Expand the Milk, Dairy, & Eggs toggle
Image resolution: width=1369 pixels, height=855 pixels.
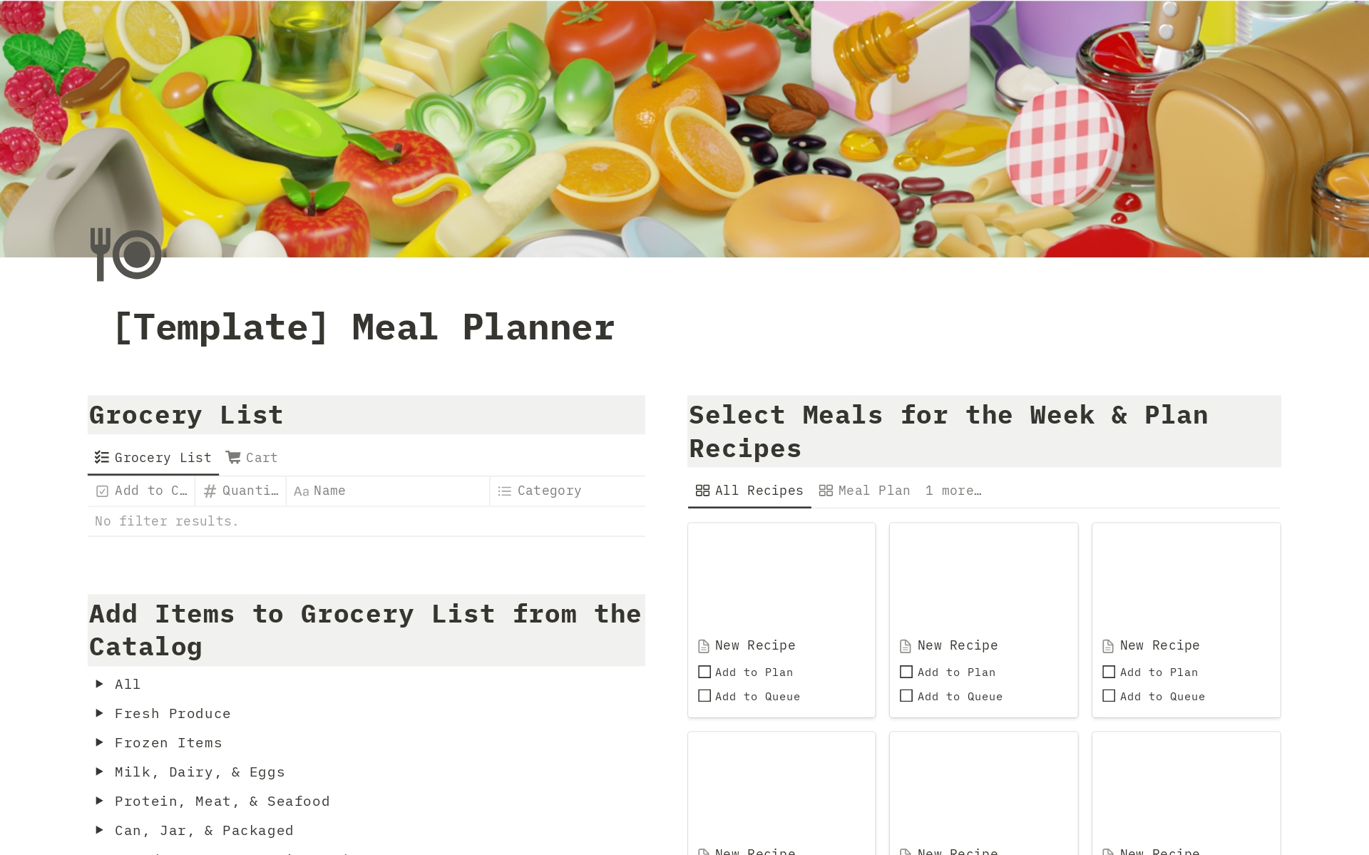point(100,772)
